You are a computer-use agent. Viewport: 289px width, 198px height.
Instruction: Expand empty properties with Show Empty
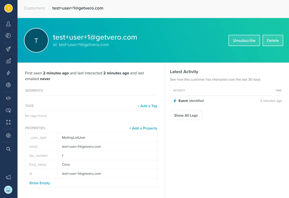click(x=39, y=183)
